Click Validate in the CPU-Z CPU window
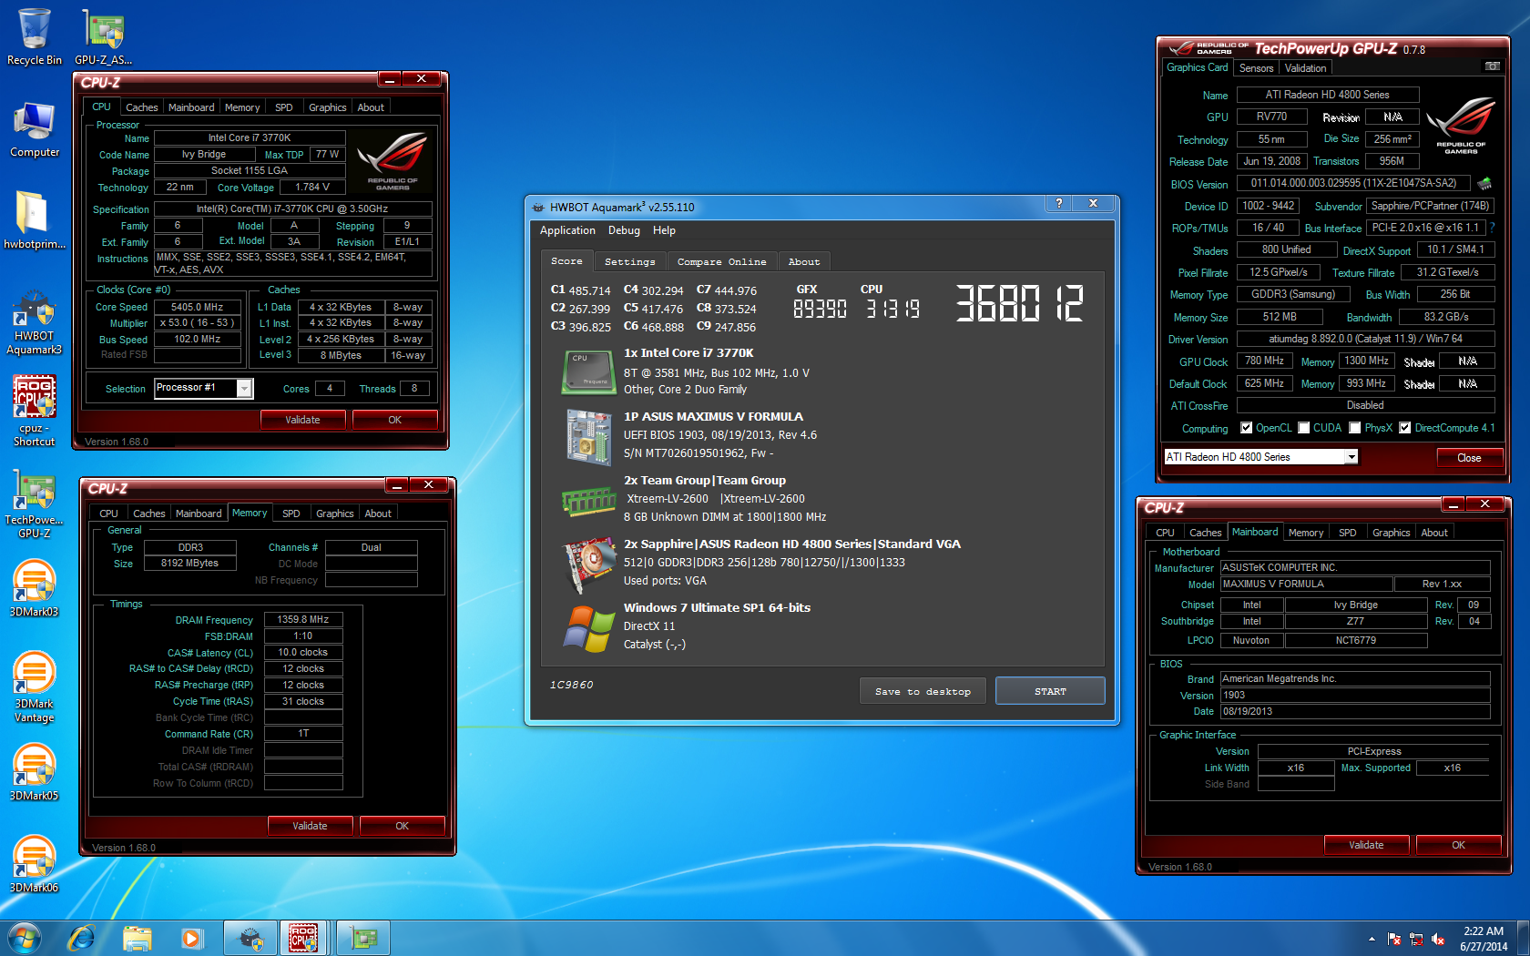This screenshot has height=956, width=1530. [302, 420]
